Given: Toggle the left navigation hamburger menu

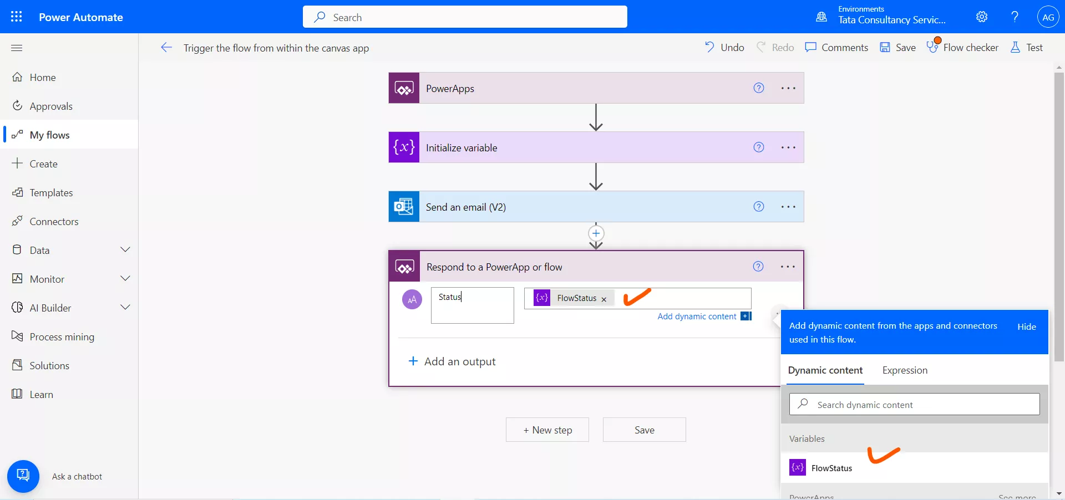Looking at the screenshot, I should pos(17,48).
